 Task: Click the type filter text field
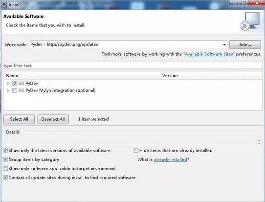[133, 66]
